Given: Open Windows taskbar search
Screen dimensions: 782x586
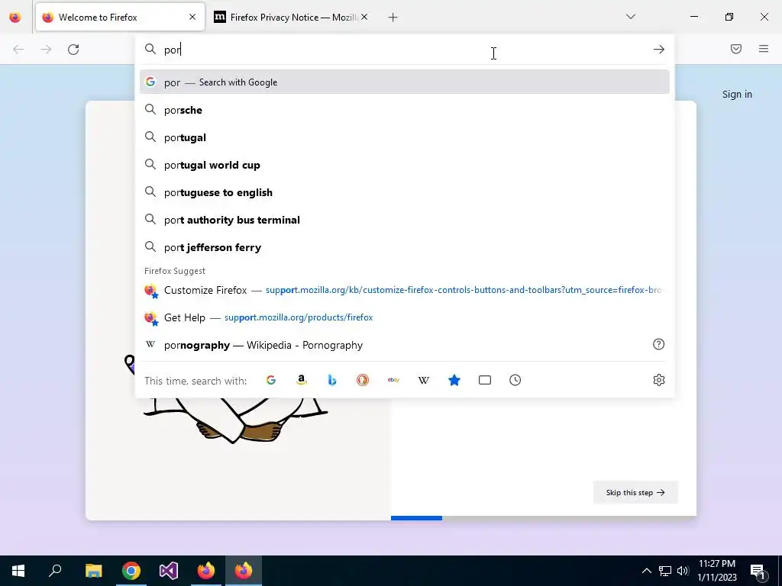Looking at the screenshot, I should (55, 571).
